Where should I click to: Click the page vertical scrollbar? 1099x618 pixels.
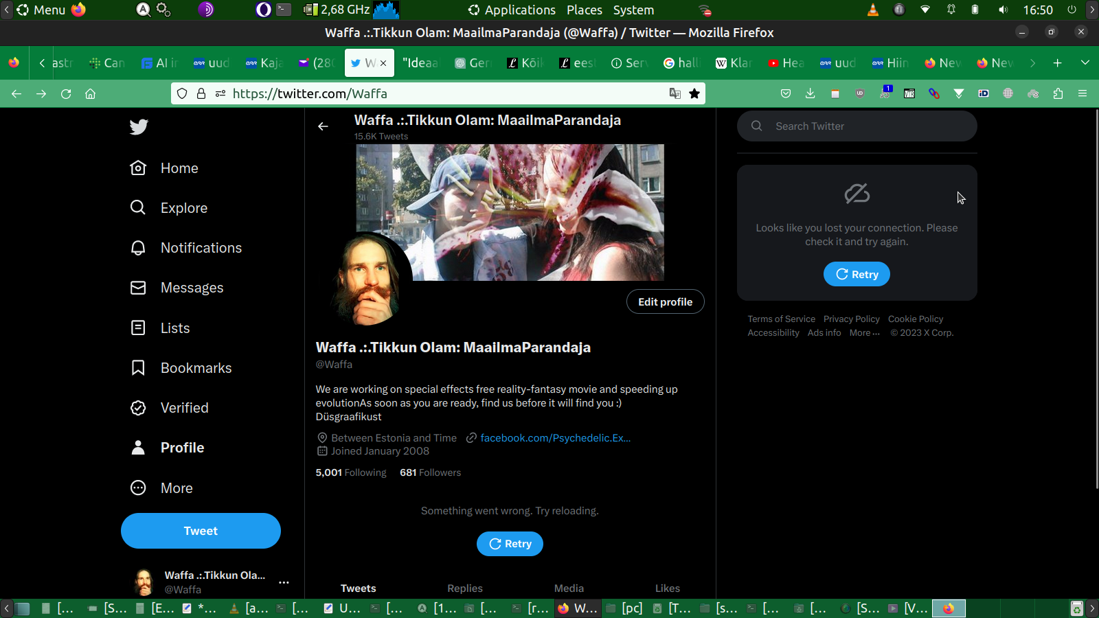(1096, 299)
